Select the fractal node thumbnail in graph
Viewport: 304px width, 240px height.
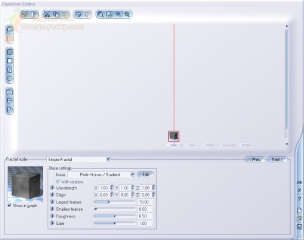pyautogui.click(x=174, y=136)
